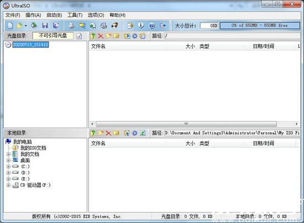Click the Make CD/DVD image icon
Screen dimensions: 304x223
[x=71, y=25]
